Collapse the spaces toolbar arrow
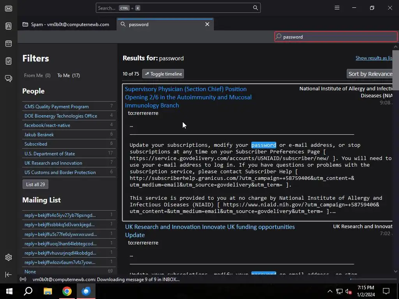Screen dimensions: 399x299 tap(9, 274)
